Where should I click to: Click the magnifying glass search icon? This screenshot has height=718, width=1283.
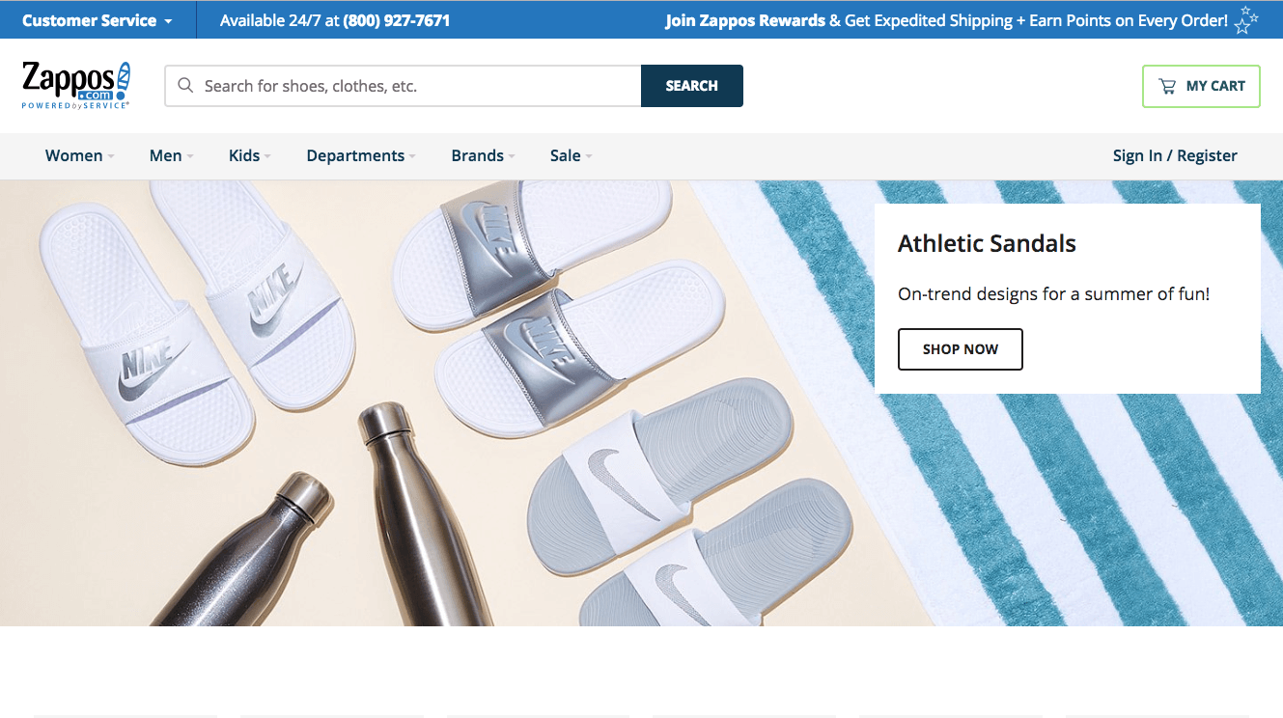coord(184,85)
